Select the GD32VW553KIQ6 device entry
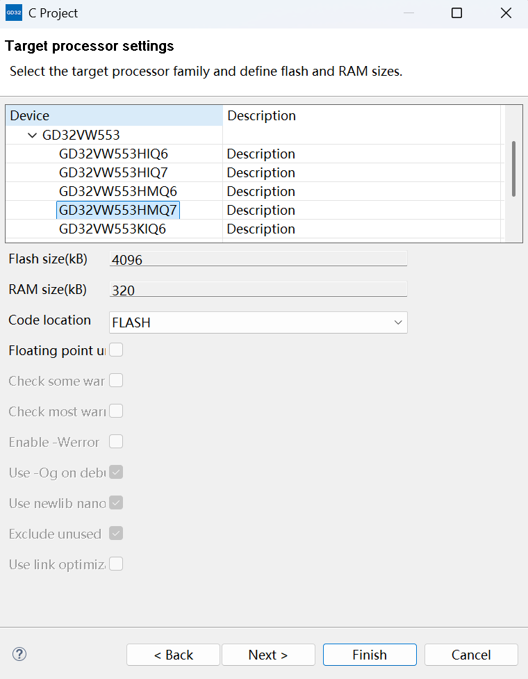528x679 pixels. point(113,229)
